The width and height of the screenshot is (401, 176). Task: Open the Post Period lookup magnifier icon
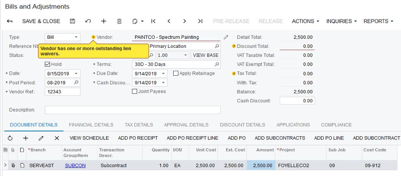76,83
